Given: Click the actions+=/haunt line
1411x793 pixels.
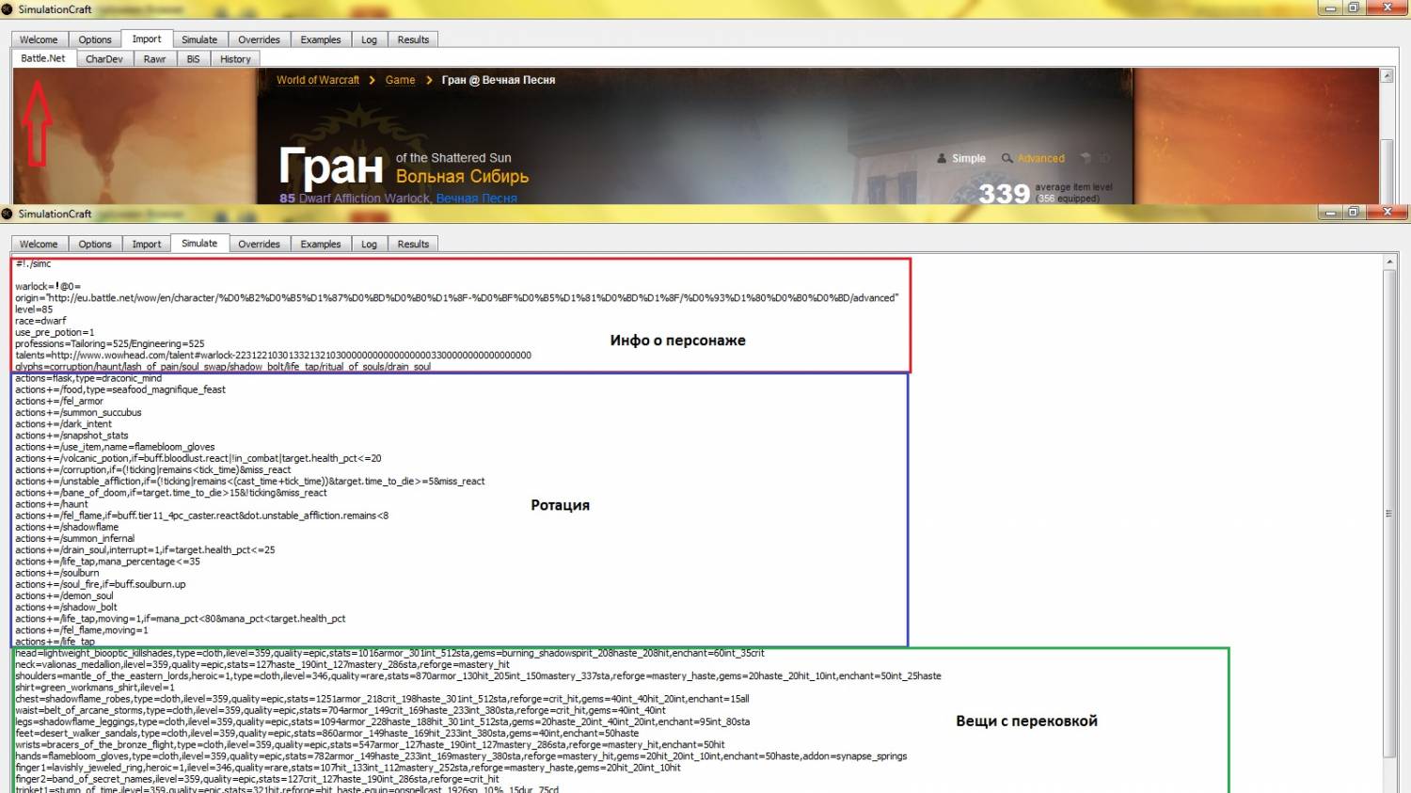Looking at the screenshot, I should [x=52, y=504].
